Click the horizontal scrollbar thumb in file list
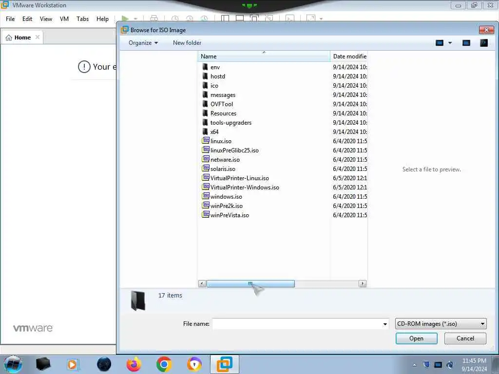 click(x=250, y=284)
